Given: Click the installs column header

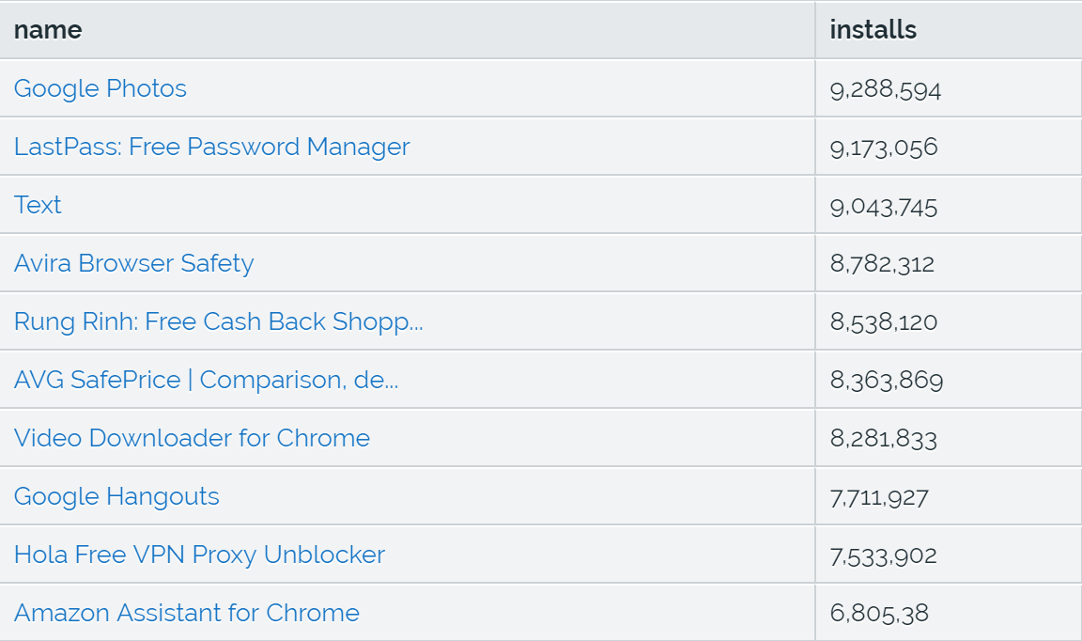Looking at the screenshot, I should click(x=948, y=30).
